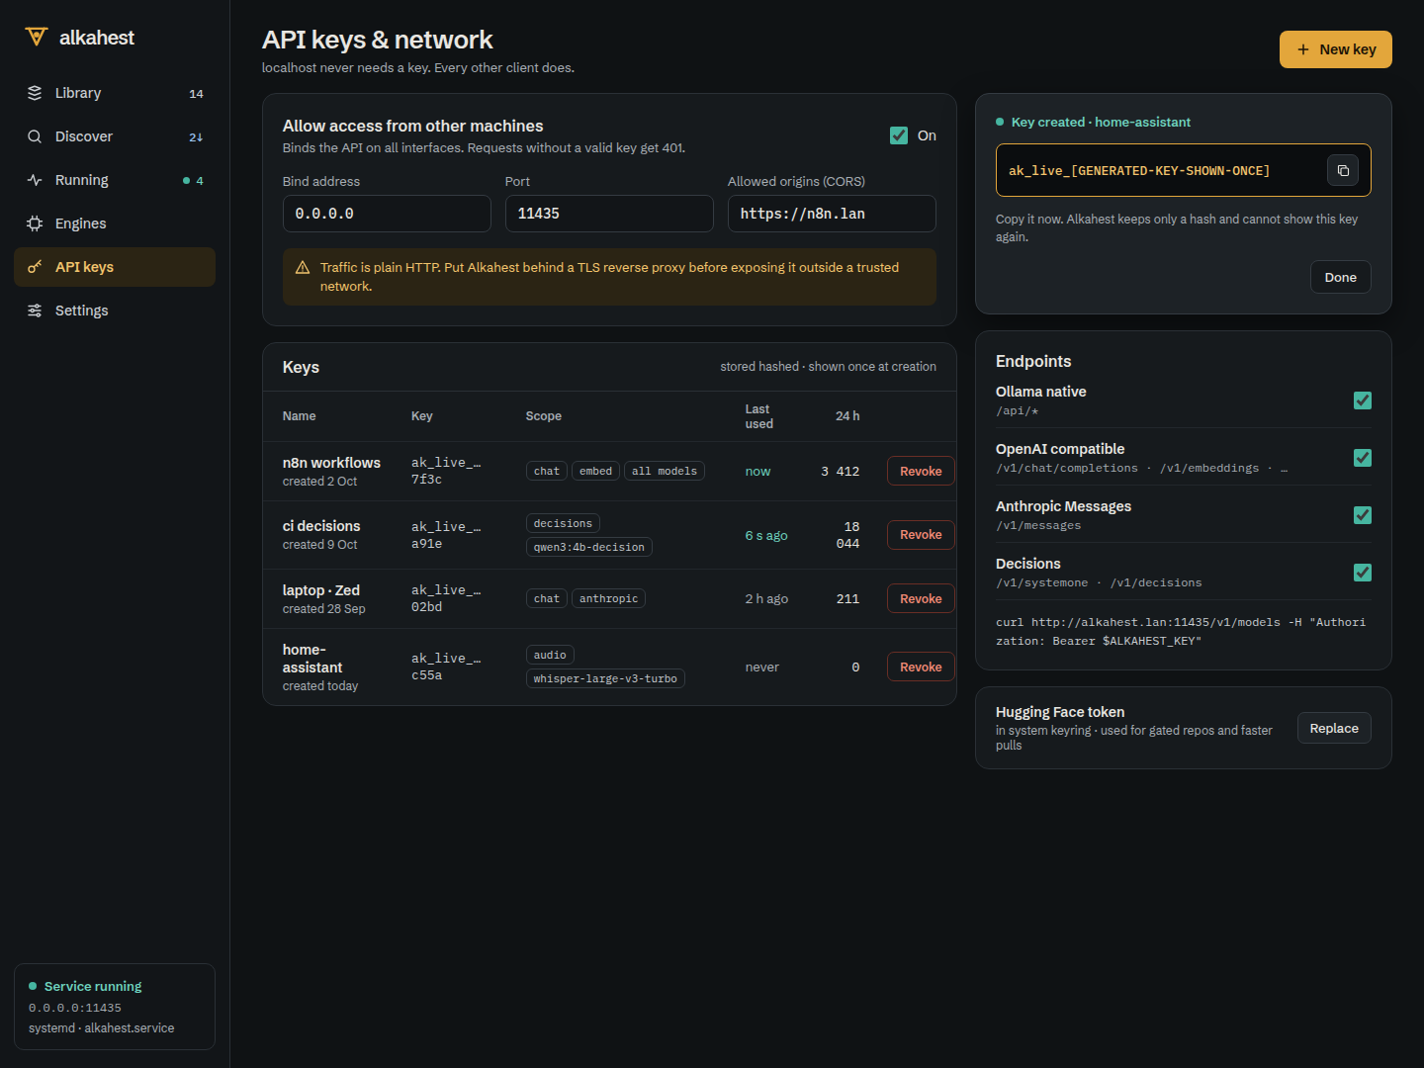Go to Library in sidebar

(115, 93)
